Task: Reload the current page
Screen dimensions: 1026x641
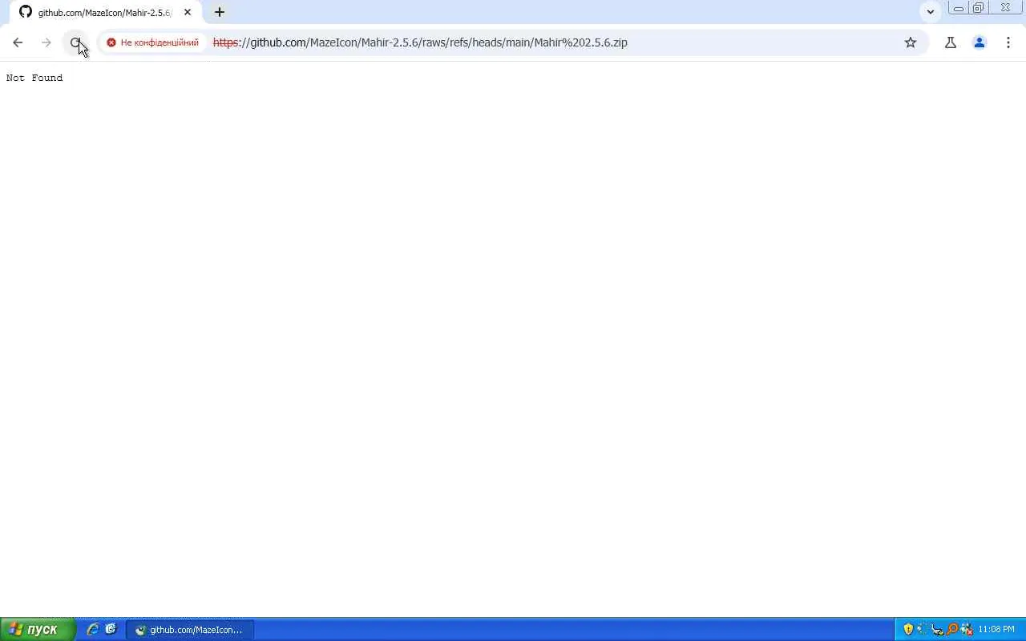Action: (x=75, y=42)
